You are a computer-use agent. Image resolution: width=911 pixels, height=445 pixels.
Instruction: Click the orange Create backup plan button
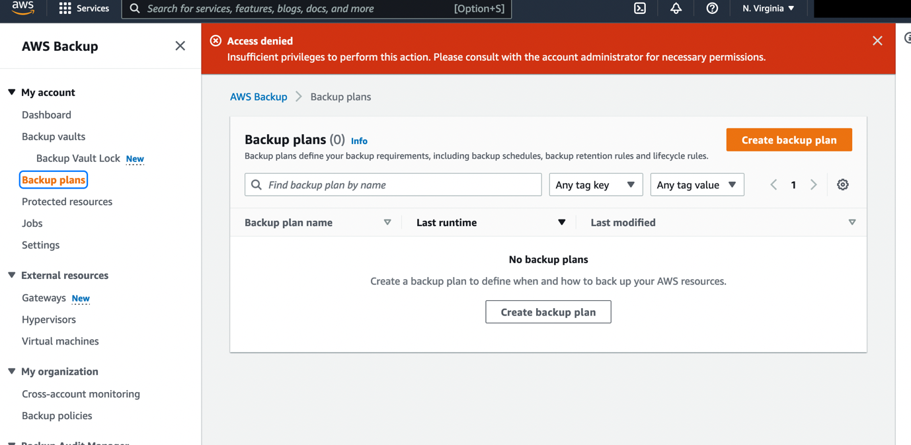(x=789, y=140)
